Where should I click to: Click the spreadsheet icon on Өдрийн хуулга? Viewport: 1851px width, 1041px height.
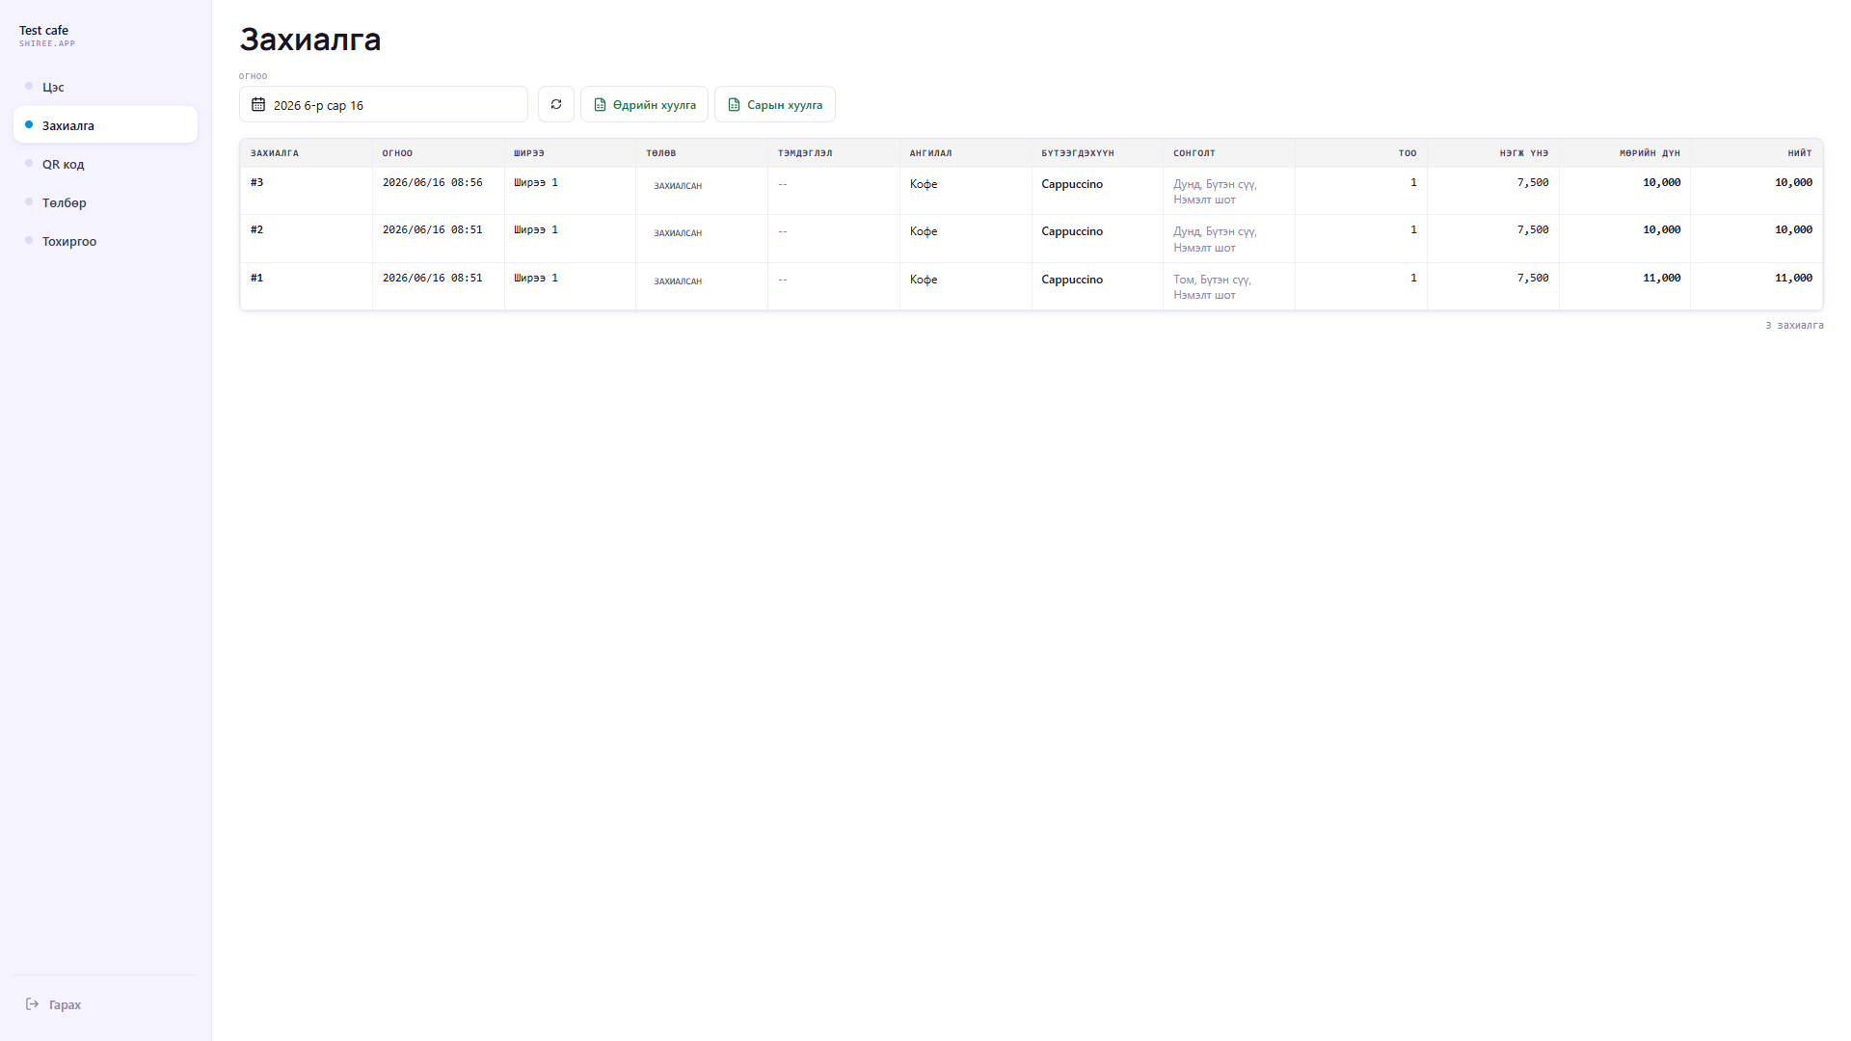600,104
